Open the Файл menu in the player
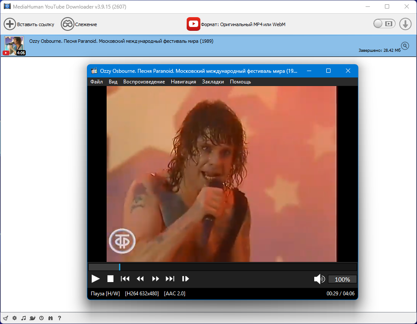Image resolution: width=417 pixels, height=324 pixels. (x=96, y=82)
